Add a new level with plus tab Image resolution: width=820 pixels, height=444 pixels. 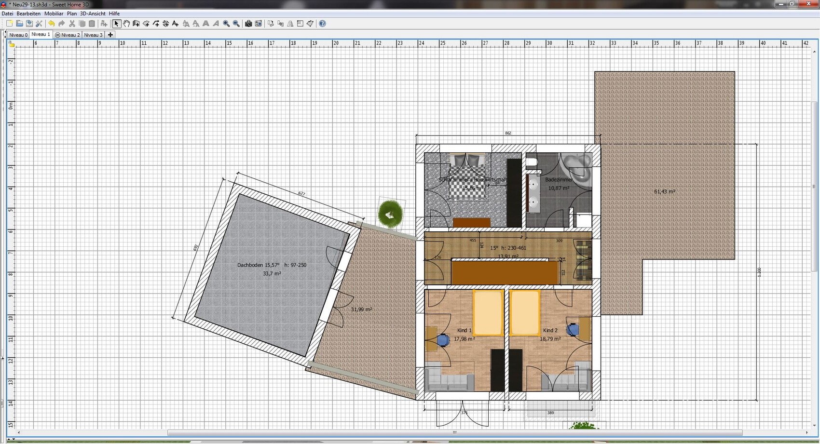(x=110, y=35)
